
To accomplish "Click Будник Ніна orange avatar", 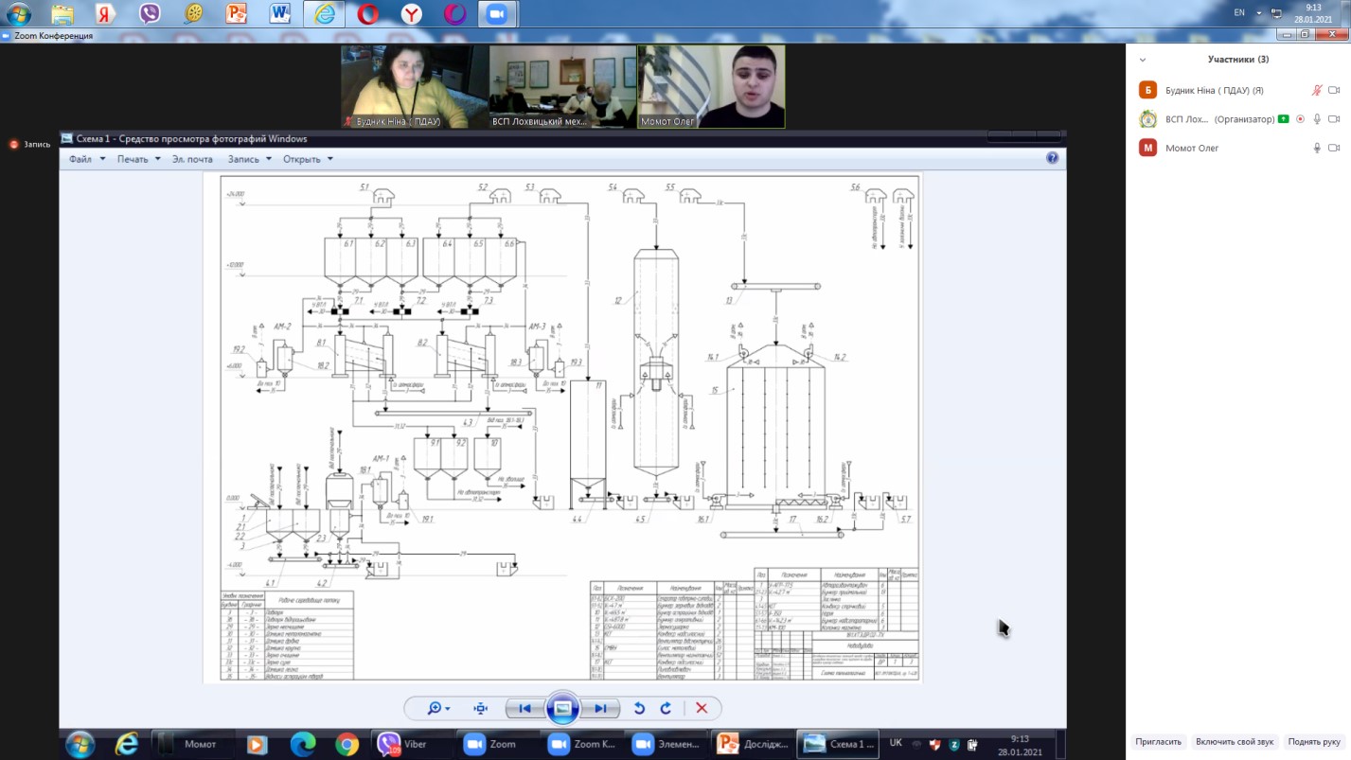I will point(1147,90).
